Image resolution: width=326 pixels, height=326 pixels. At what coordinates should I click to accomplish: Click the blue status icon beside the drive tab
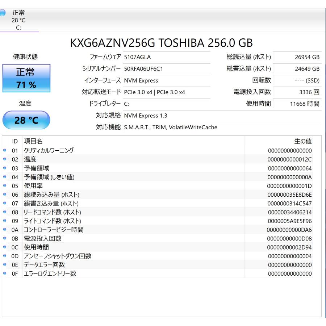point(3,13)
